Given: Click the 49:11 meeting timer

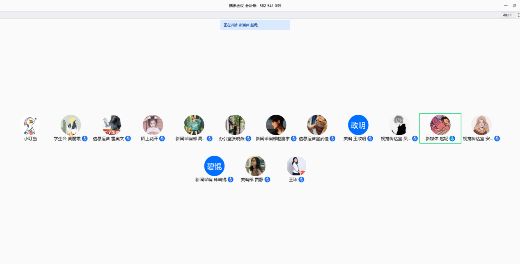Looking at the screenshot, I should (x=507, y=15).
